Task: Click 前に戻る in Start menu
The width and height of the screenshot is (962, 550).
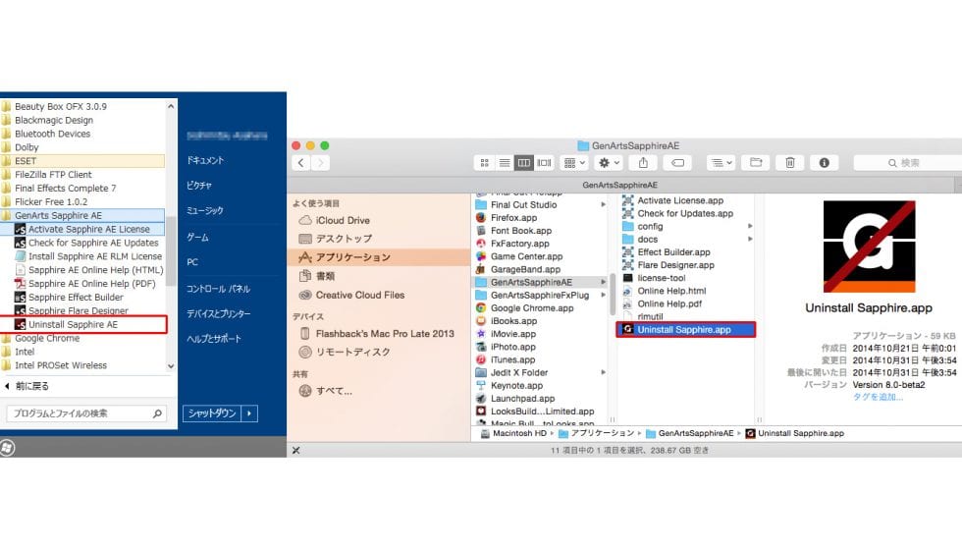Action: [27, 386]
